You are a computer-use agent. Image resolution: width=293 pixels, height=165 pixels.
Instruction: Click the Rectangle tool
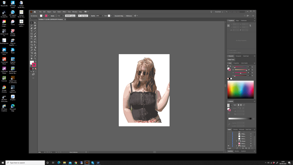click(31, 34)
